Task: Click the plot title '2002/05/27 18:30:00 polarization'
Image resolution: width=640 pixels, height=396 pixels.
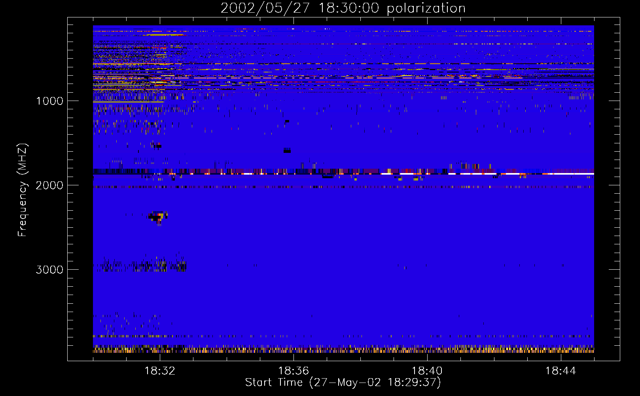Action: [343, 8]
